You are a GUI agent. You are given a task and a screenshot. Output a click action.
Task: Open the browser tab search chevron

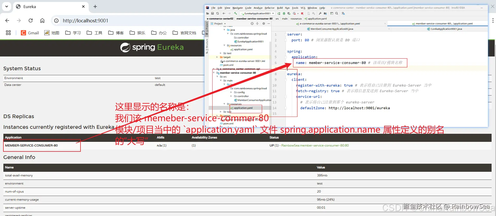(7, 7)
